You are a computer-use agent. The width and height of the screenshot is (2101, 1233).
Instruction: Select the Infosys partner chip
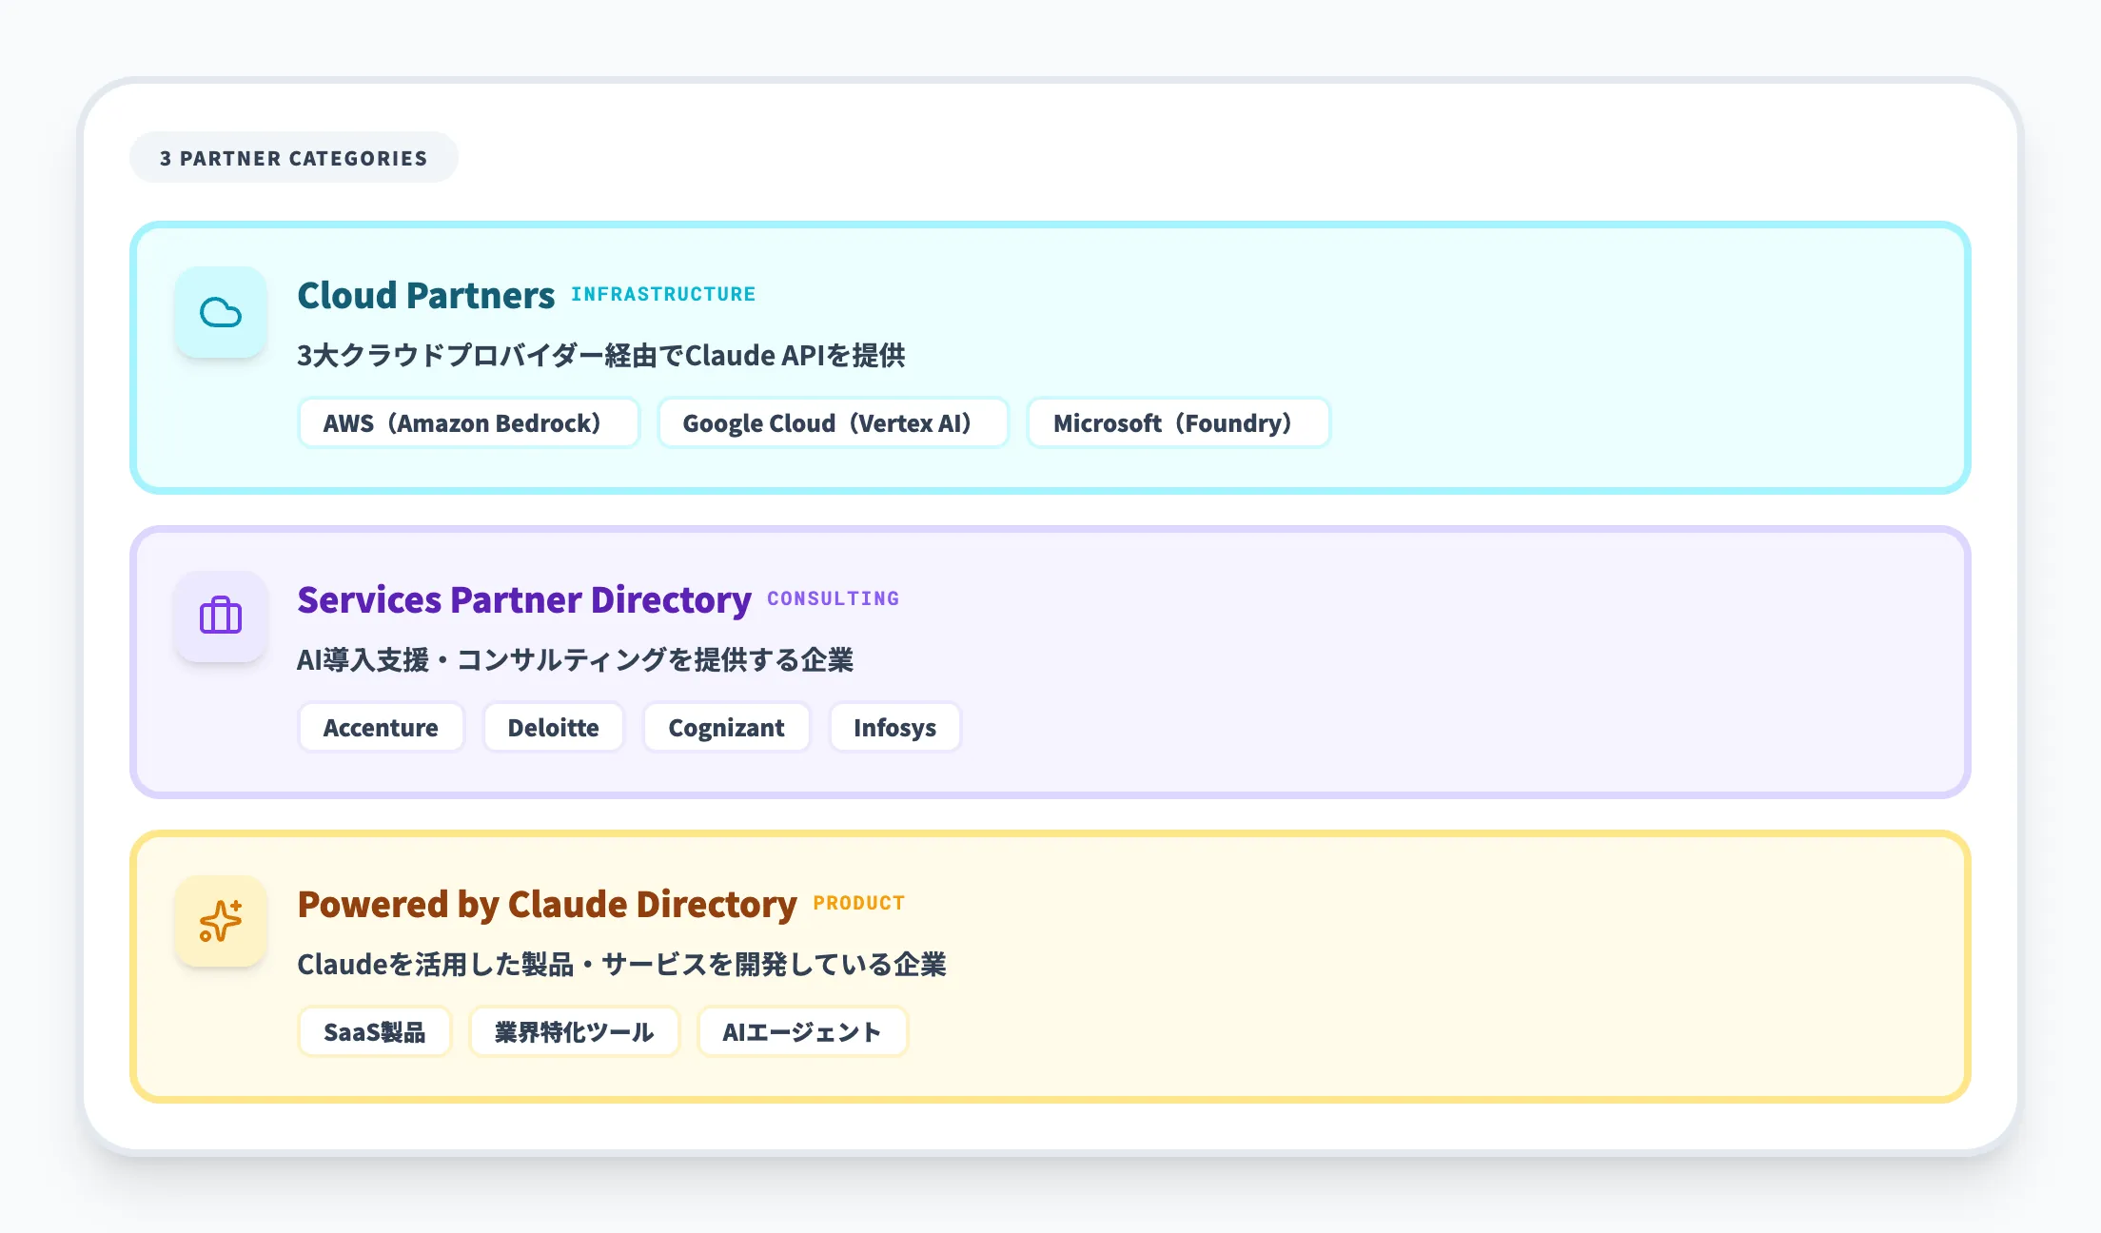894,728
